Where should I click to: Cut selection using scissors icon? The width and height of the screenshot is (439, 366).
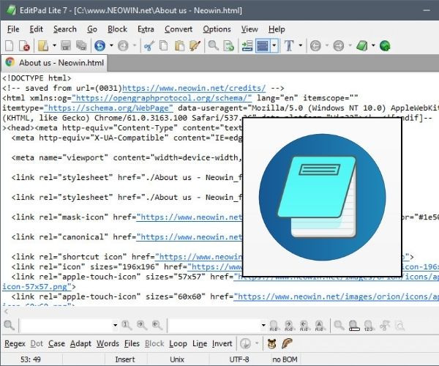coord(149,45)
